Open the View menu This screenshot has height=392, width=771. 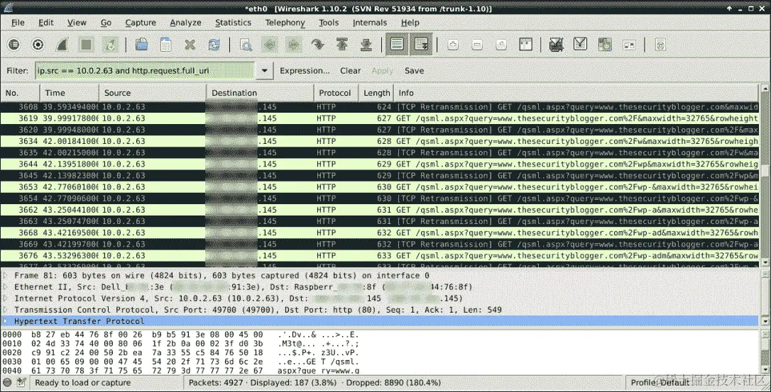point(77,23)
